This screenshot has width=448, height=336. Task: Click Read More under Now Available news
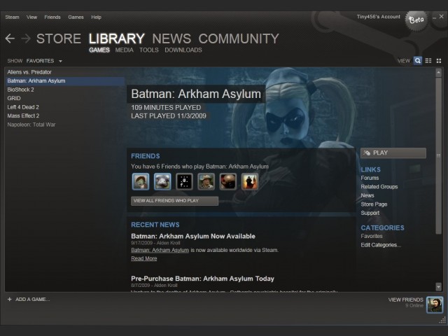click(x=144, y=258)
